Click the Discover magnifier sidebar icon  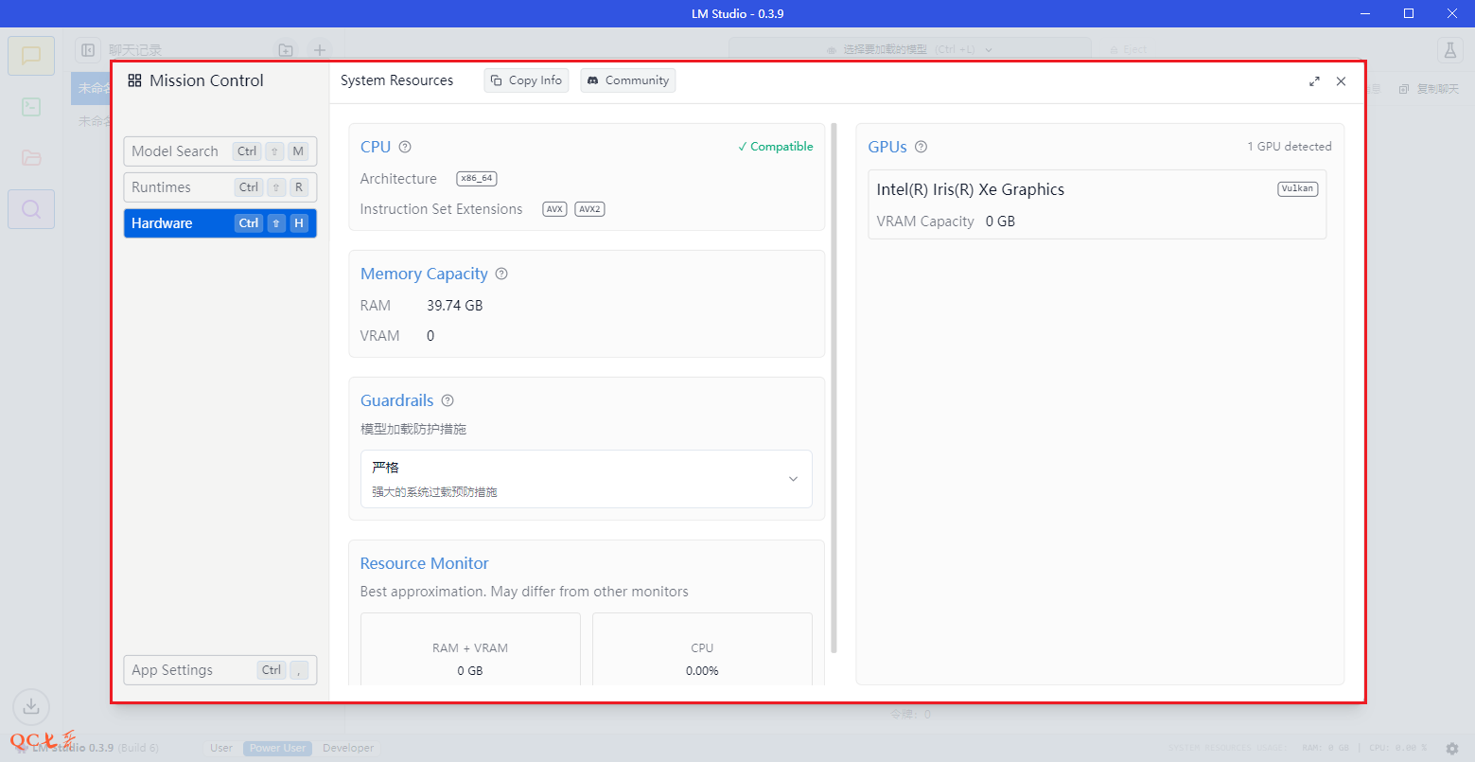(31, 209)
